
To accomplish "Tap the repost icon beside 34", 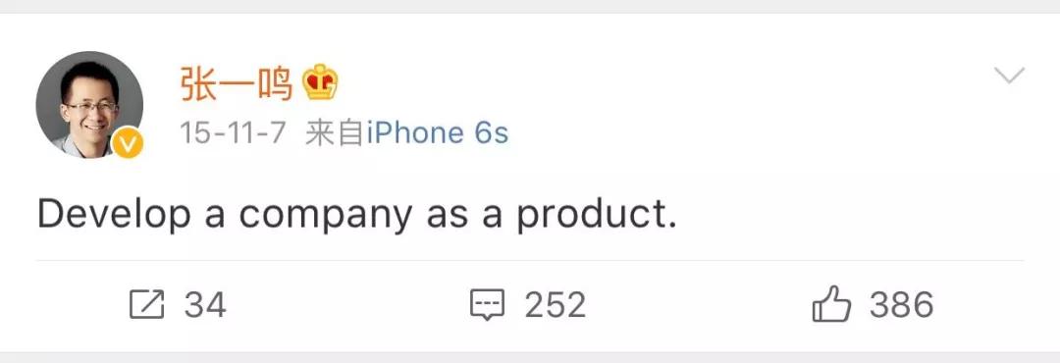I will 146,305.
